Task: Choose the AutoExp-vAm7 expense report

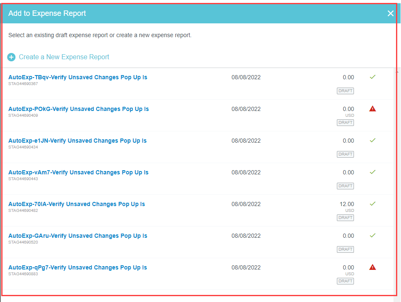Action: 78,173
